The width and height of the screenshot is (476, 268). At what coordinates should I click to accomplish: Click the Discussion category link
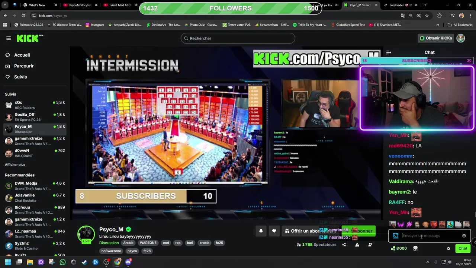pyautogui.click(x=109, y=243)
